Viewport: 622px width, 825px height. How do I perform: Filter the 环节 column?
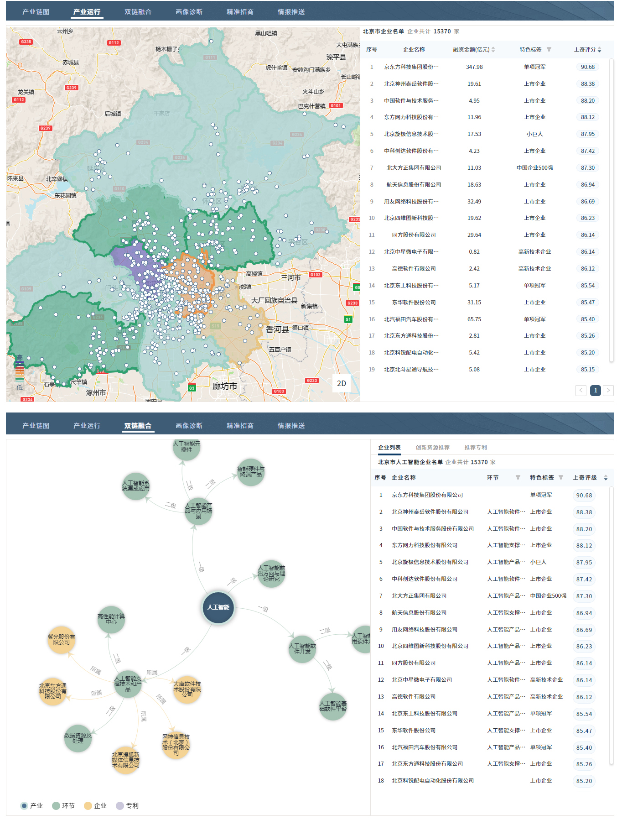pyautogui.click(x=518, y=478)
